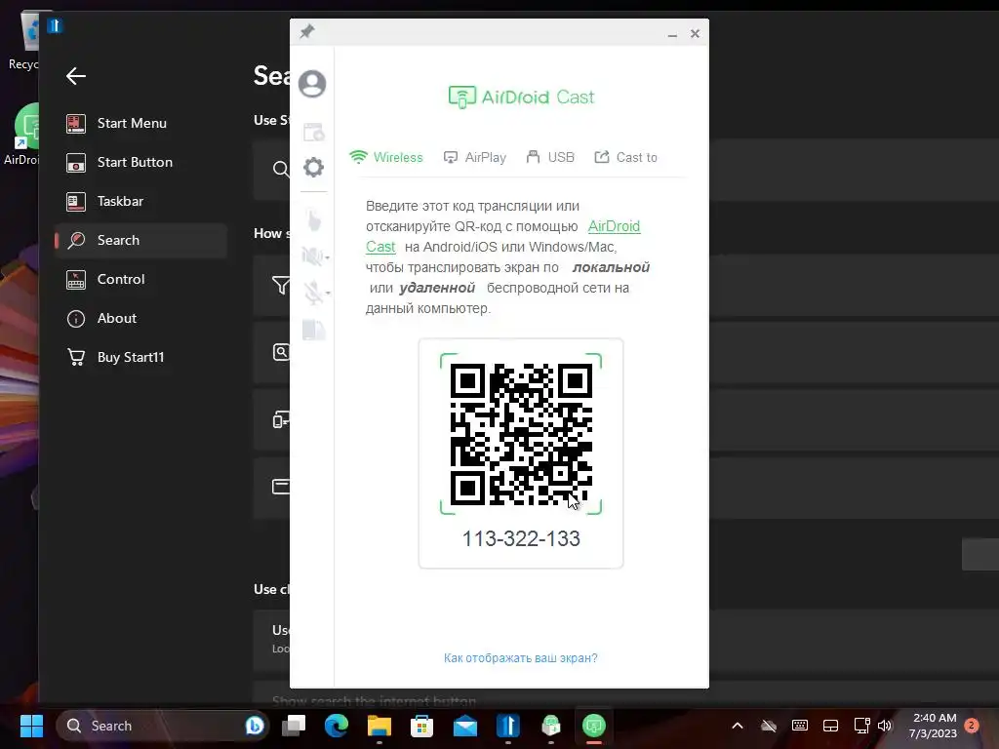Open Microsoft Store from taskbar
The image size is (999, 749).
coord(421,726)
